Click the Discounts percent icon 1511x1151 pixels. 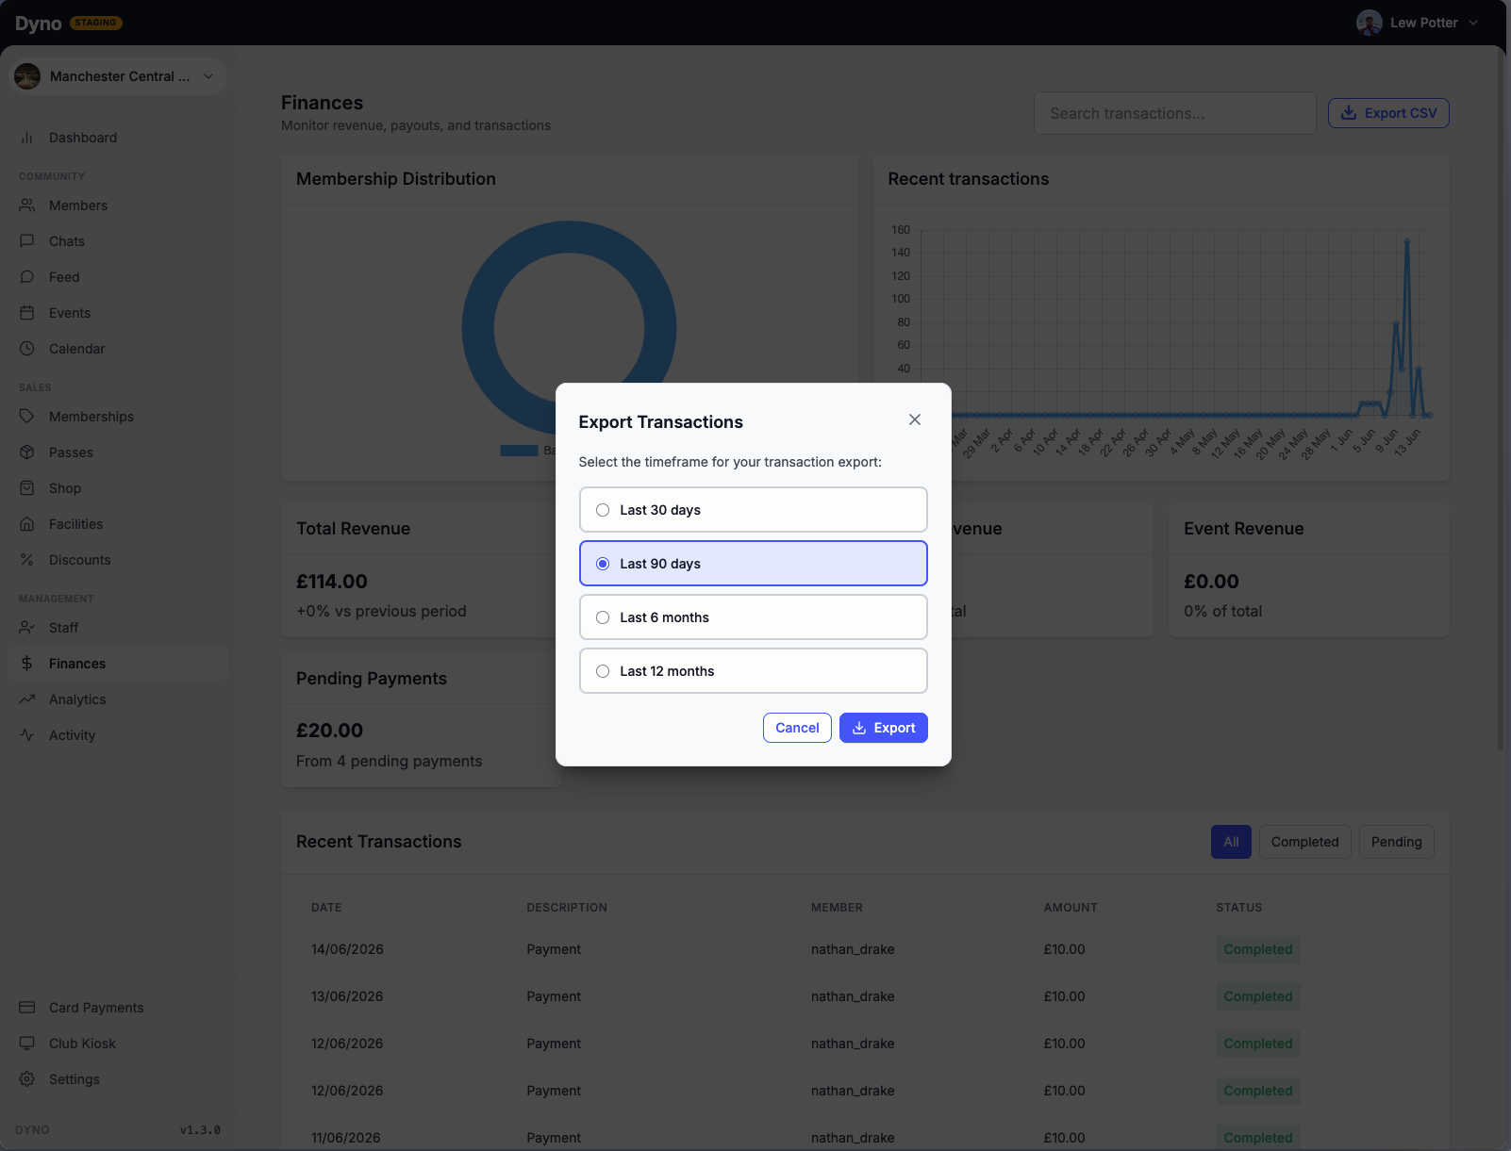tap(27, 560)
